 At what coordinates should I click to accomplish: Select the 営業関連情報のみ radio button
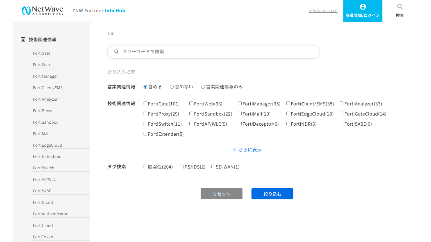(203, 87)
